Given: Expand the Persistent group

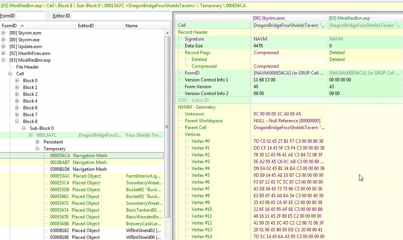Looking at the screenshot, I should point(37,142).
